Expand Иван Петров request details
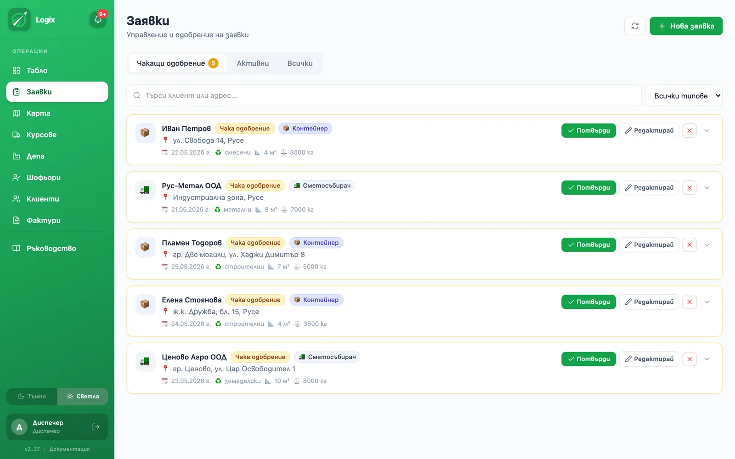 (707, 130)
